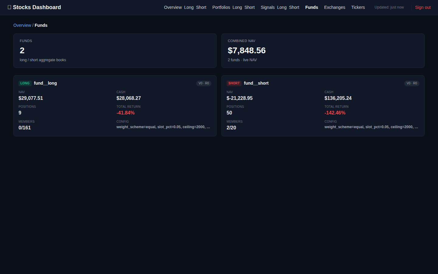Open the Portfolios nav item
Image resolution: width=438 pixels, height=274 pixels.
221,7
